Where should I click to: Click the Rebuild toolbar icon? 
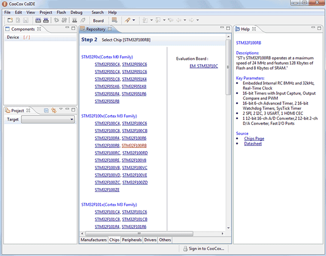coord(46,20)
